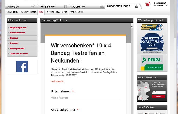This screenshot has height=114, width=178.
Task: Click the red Suchen button
Action: (158, 96)
